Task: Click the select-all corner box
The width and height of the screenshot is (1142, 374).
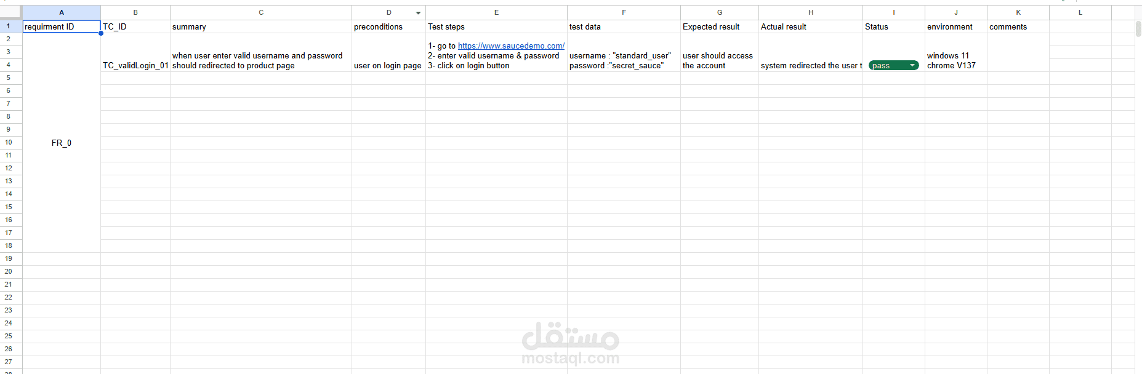Action: pos(10,12)
